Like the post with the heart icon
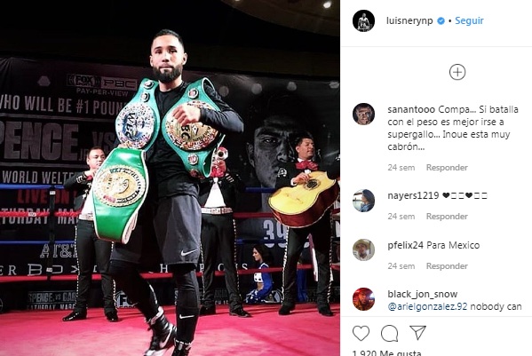This screenshot has width=532, height=356. coord(361,334)
